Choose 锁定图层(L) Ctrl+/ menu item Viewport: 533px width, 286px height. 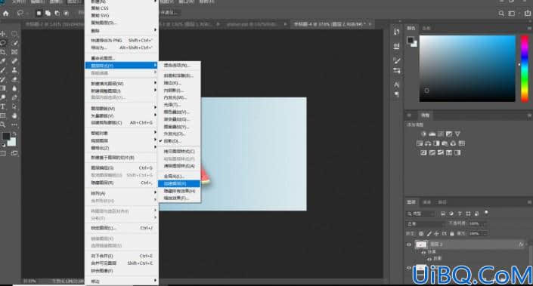(122, 228)
